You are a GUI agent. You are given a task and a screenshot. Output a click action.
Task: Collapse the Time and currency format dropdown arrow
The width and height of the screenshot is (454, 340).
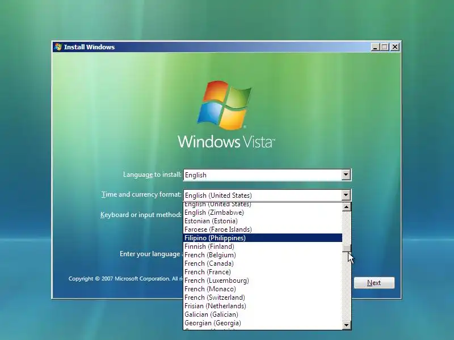pyautogui.click(x=346, y=195)
